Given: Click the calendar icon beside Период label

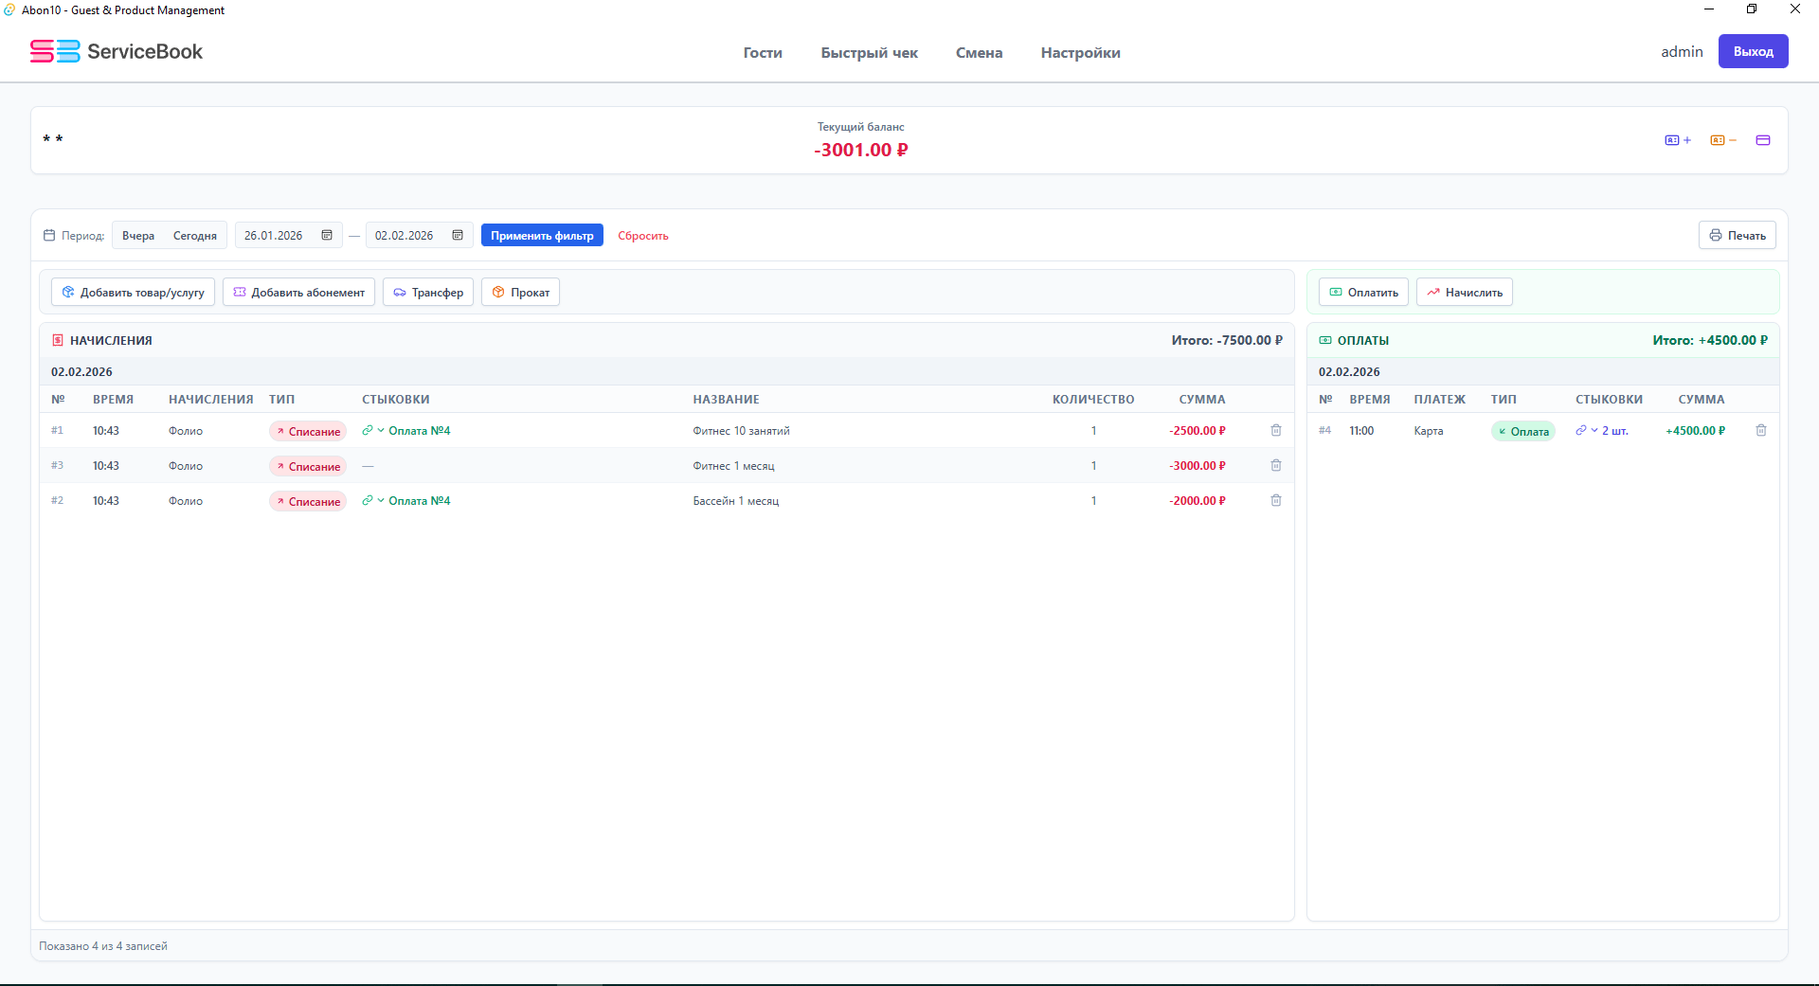Looking at the screenshot, I should [49, 235].
